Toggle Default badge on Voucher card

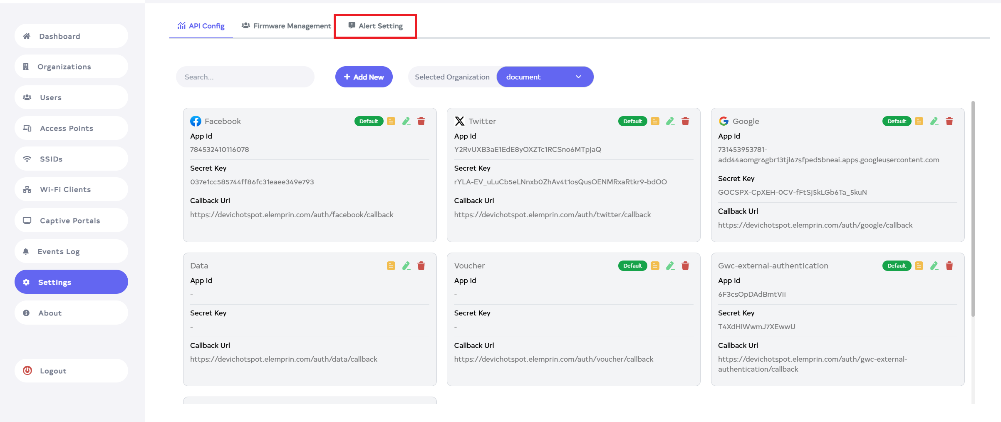coord(632,266)
